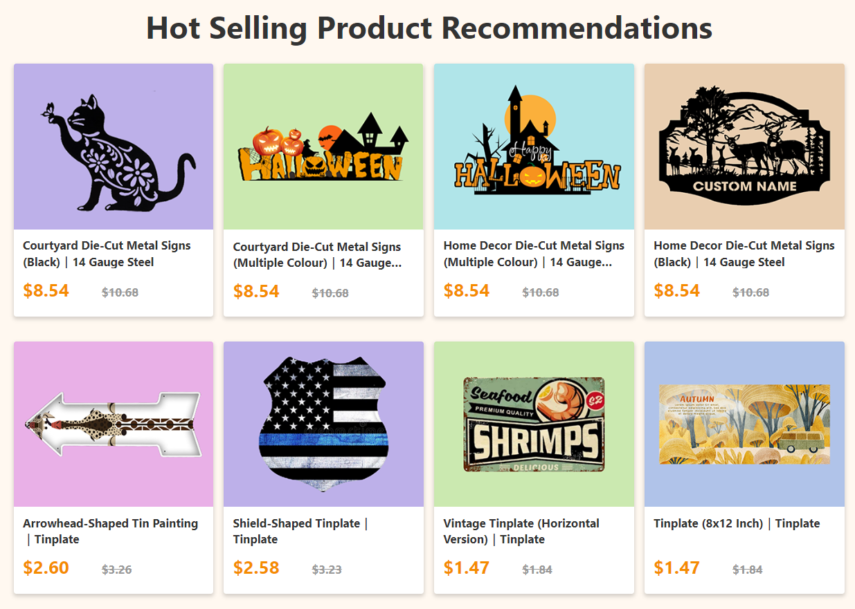Select the Courtyard Die-Cut Metal Signs (Black) title
This screenshot has width=855, height=609.
coord(107,254)
